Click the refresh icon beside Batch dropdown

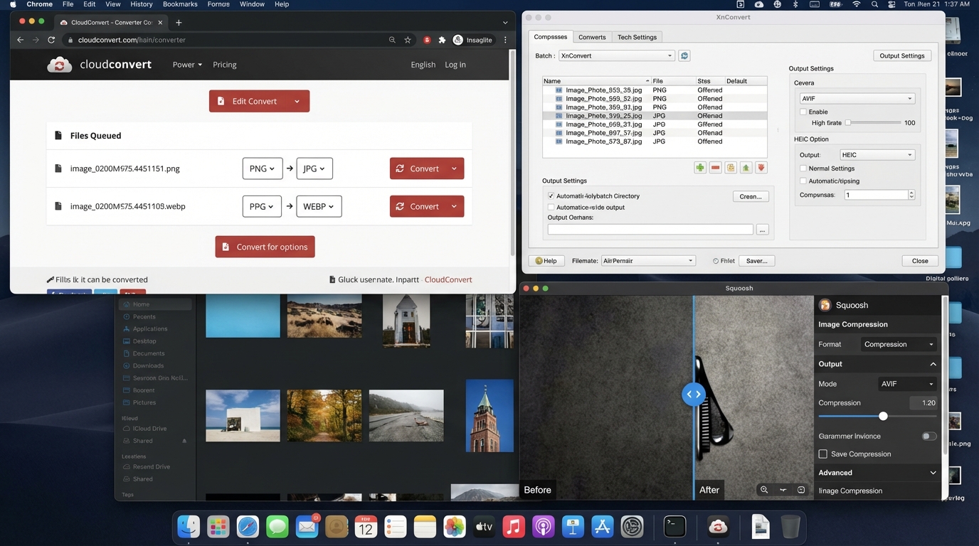684,55
